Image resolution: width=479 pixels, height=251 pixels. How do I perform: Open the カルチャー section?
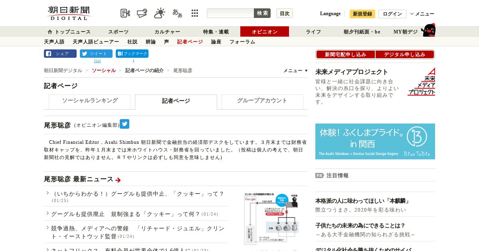(x=167, y=32)
